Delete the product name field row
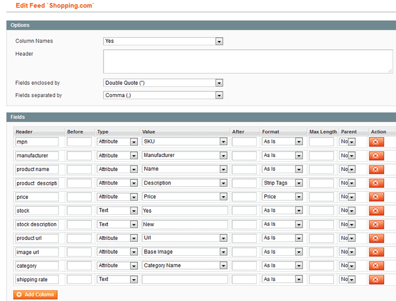The width and height of the screenshot is (396, 301). tap(376, 169)
